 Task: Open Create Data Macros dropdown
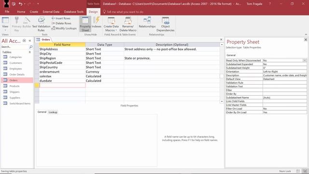pos(111,24)
